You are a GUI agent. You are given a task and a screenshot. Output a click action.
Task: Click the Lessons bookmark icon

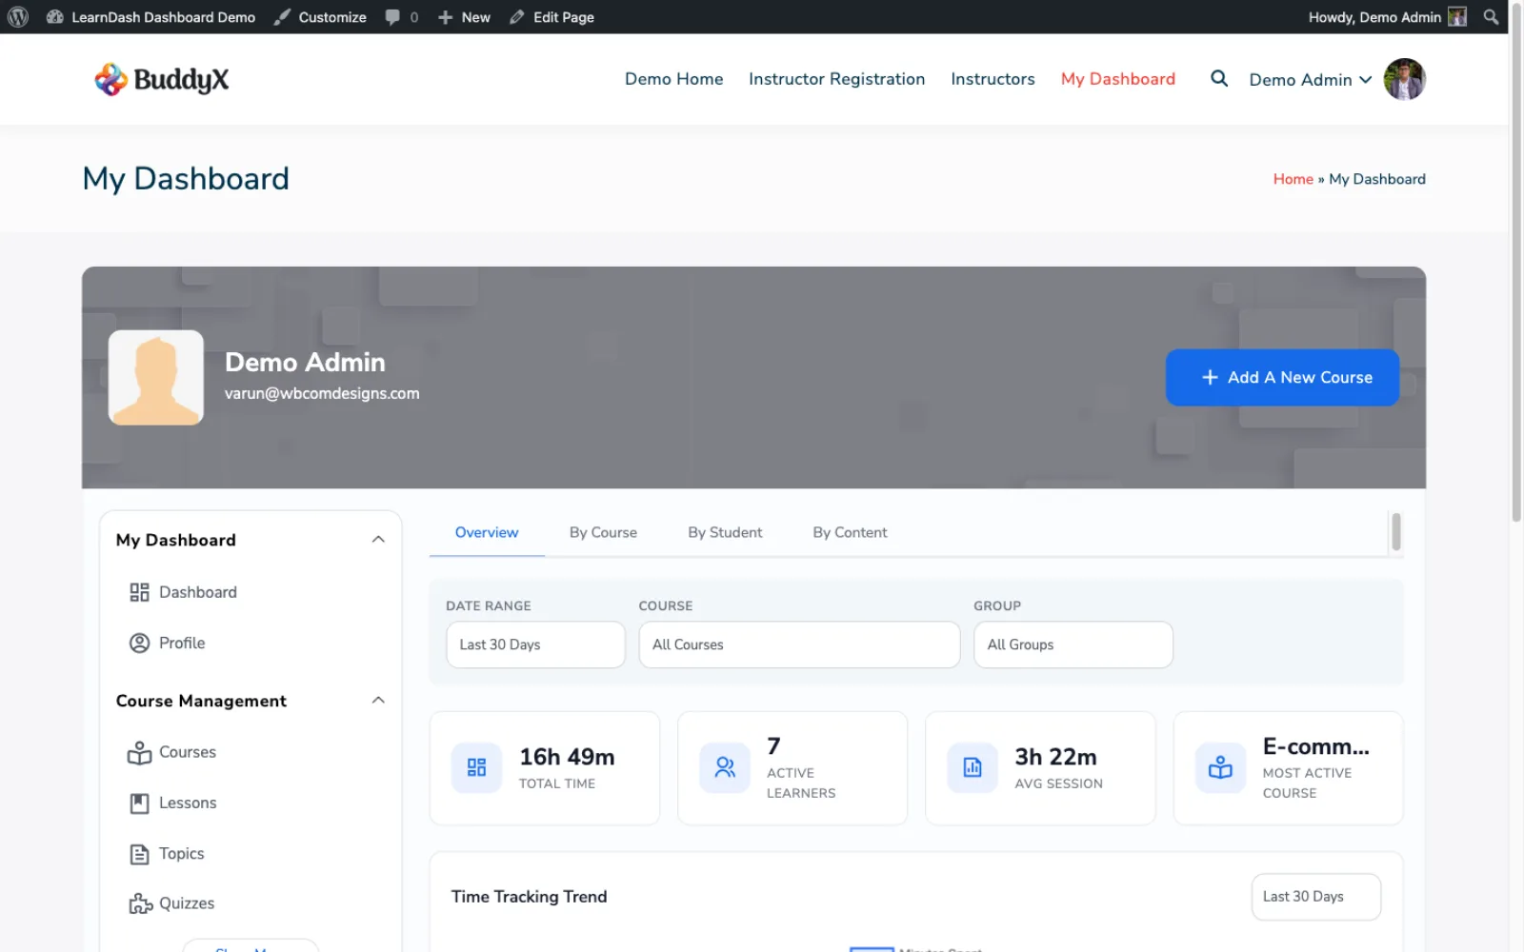[139, 803]
